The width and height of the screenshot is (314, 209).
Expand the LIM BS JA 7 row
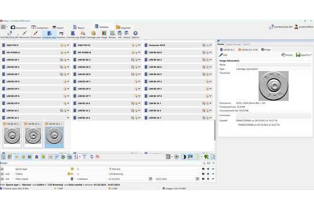[x=210, y=118]
